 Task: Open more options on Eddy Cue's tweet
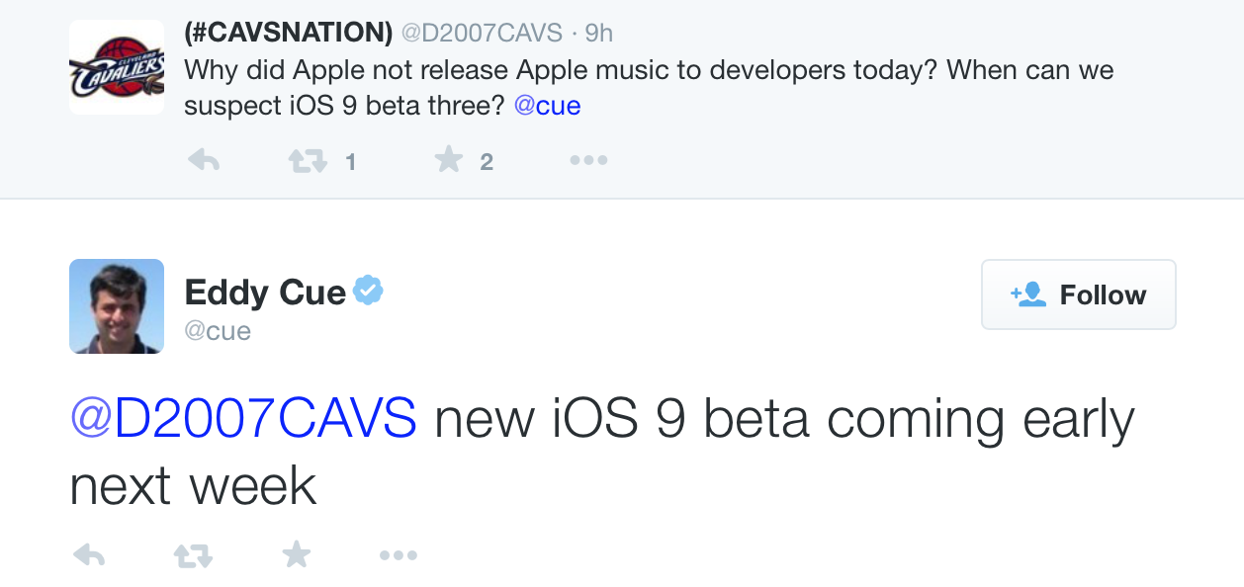point(398,556)
